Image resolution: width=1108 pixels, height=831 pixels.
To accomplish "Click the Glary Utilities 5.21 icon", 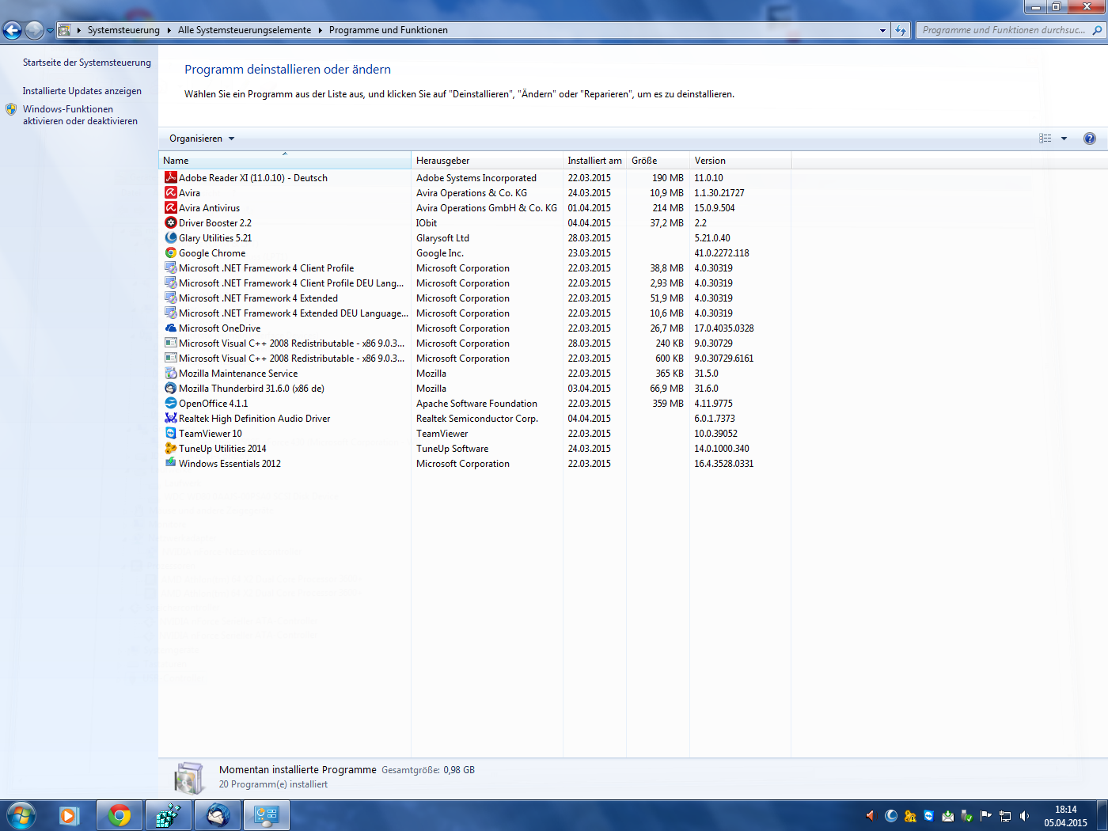I will tap(170, 237).
